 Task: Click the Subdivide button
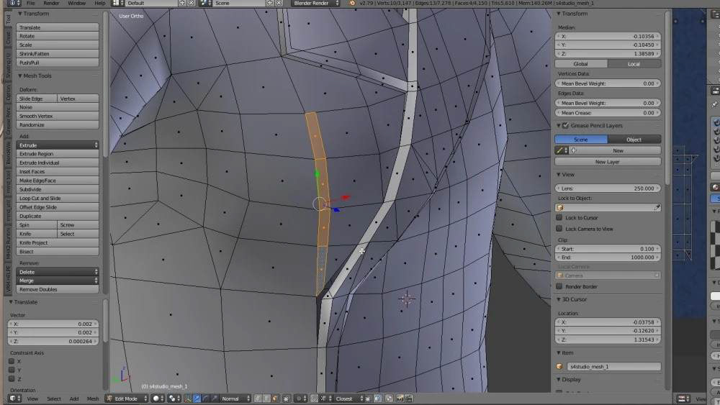(x=58, y=189)
